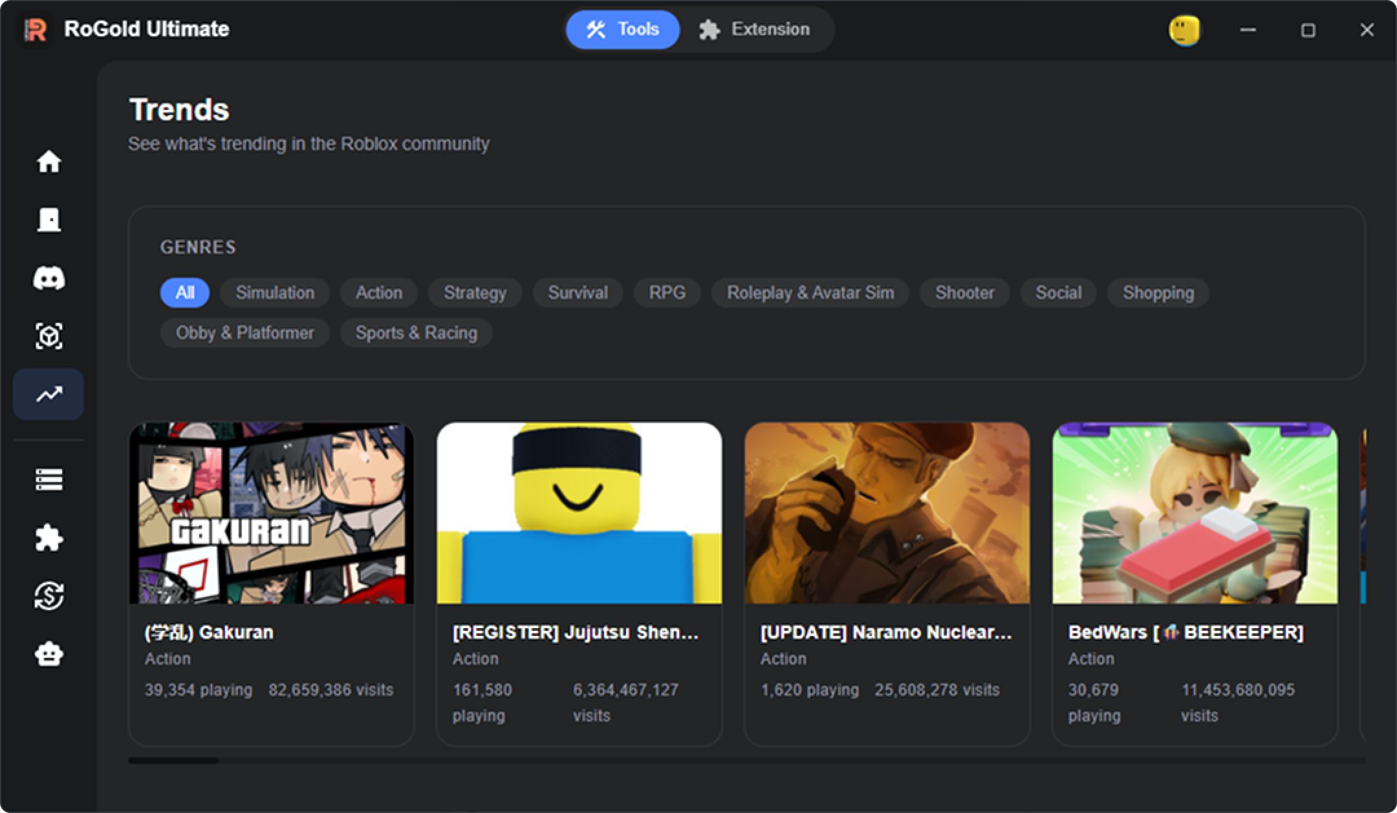Click the Trends page heading
1397x813 pixels.
179,110
